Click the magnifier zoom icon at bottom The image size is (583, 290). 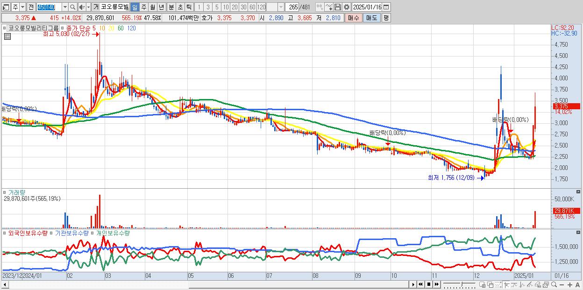(x=554, y=284)
